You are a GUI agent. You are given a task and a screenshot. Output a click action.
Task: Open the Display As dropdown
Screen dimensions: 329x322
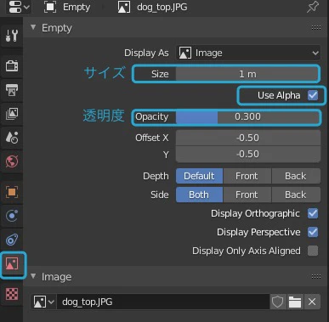[x=248, y=53]
